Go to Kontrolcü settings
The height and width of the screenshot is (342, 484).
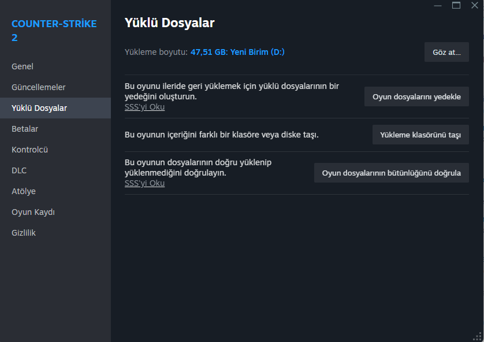[55, 150]
